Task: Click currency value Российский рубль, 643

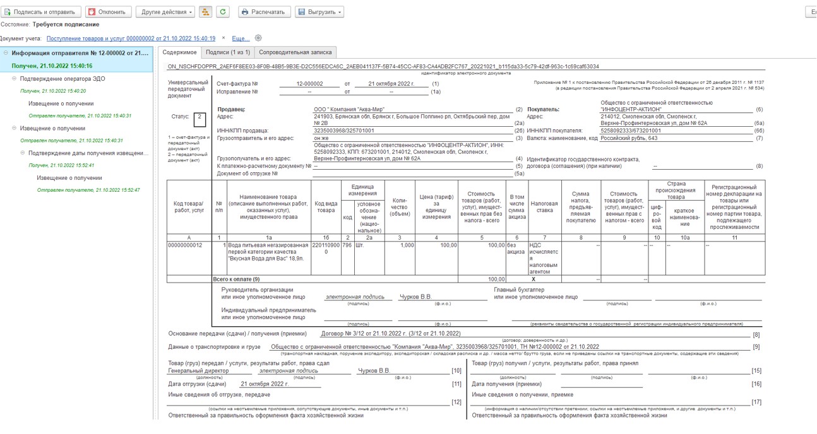Action: 628,138
